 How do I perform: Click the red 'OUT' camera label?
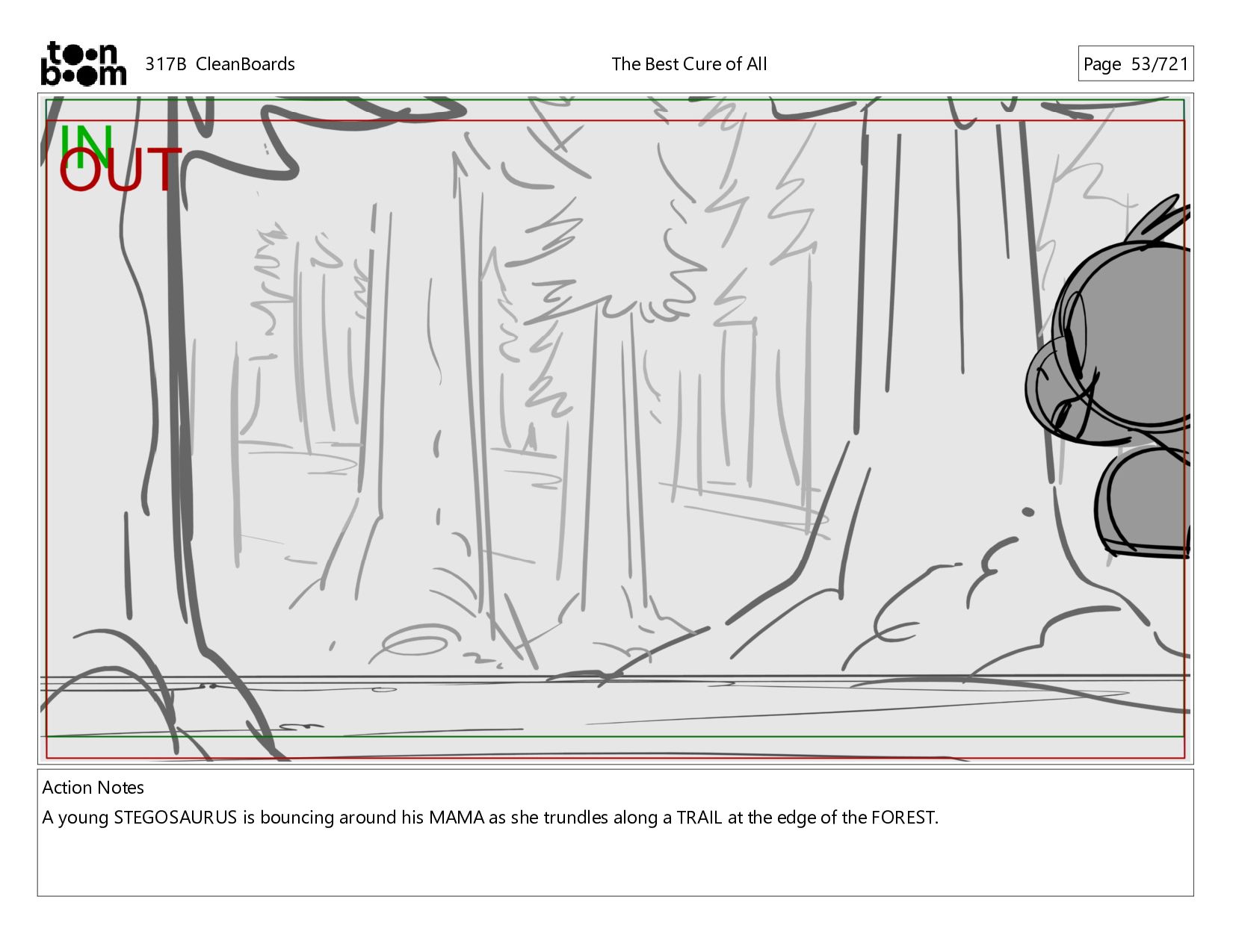tap(120, 169)
